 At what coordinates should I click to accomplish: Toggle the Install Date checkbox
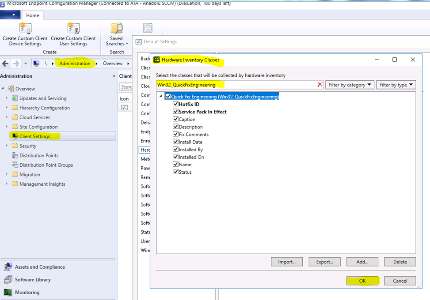[175, 142]
